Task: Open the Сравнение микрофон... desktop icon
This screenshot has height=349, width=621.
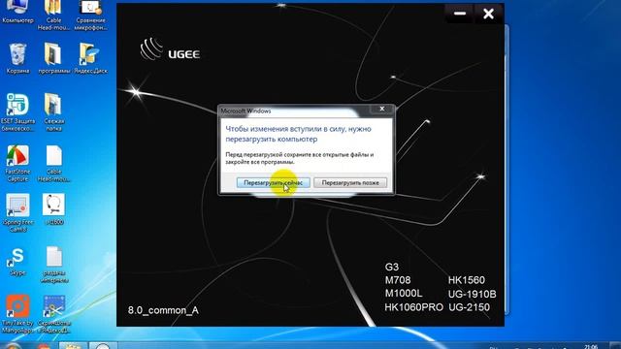Action: coord(90,16)
